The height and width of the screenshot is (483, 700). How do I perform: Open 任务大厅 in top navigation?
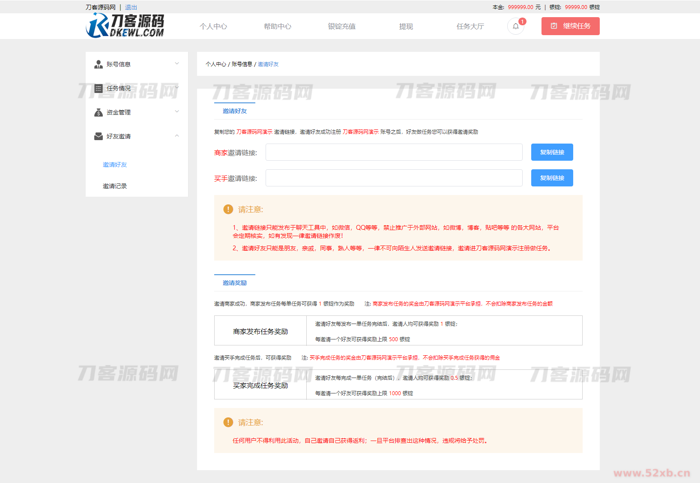coord(470,27)
